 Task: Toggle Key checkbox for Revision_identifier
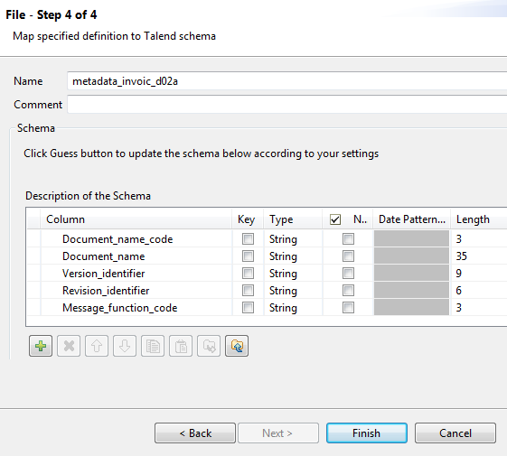coord(248,291)
